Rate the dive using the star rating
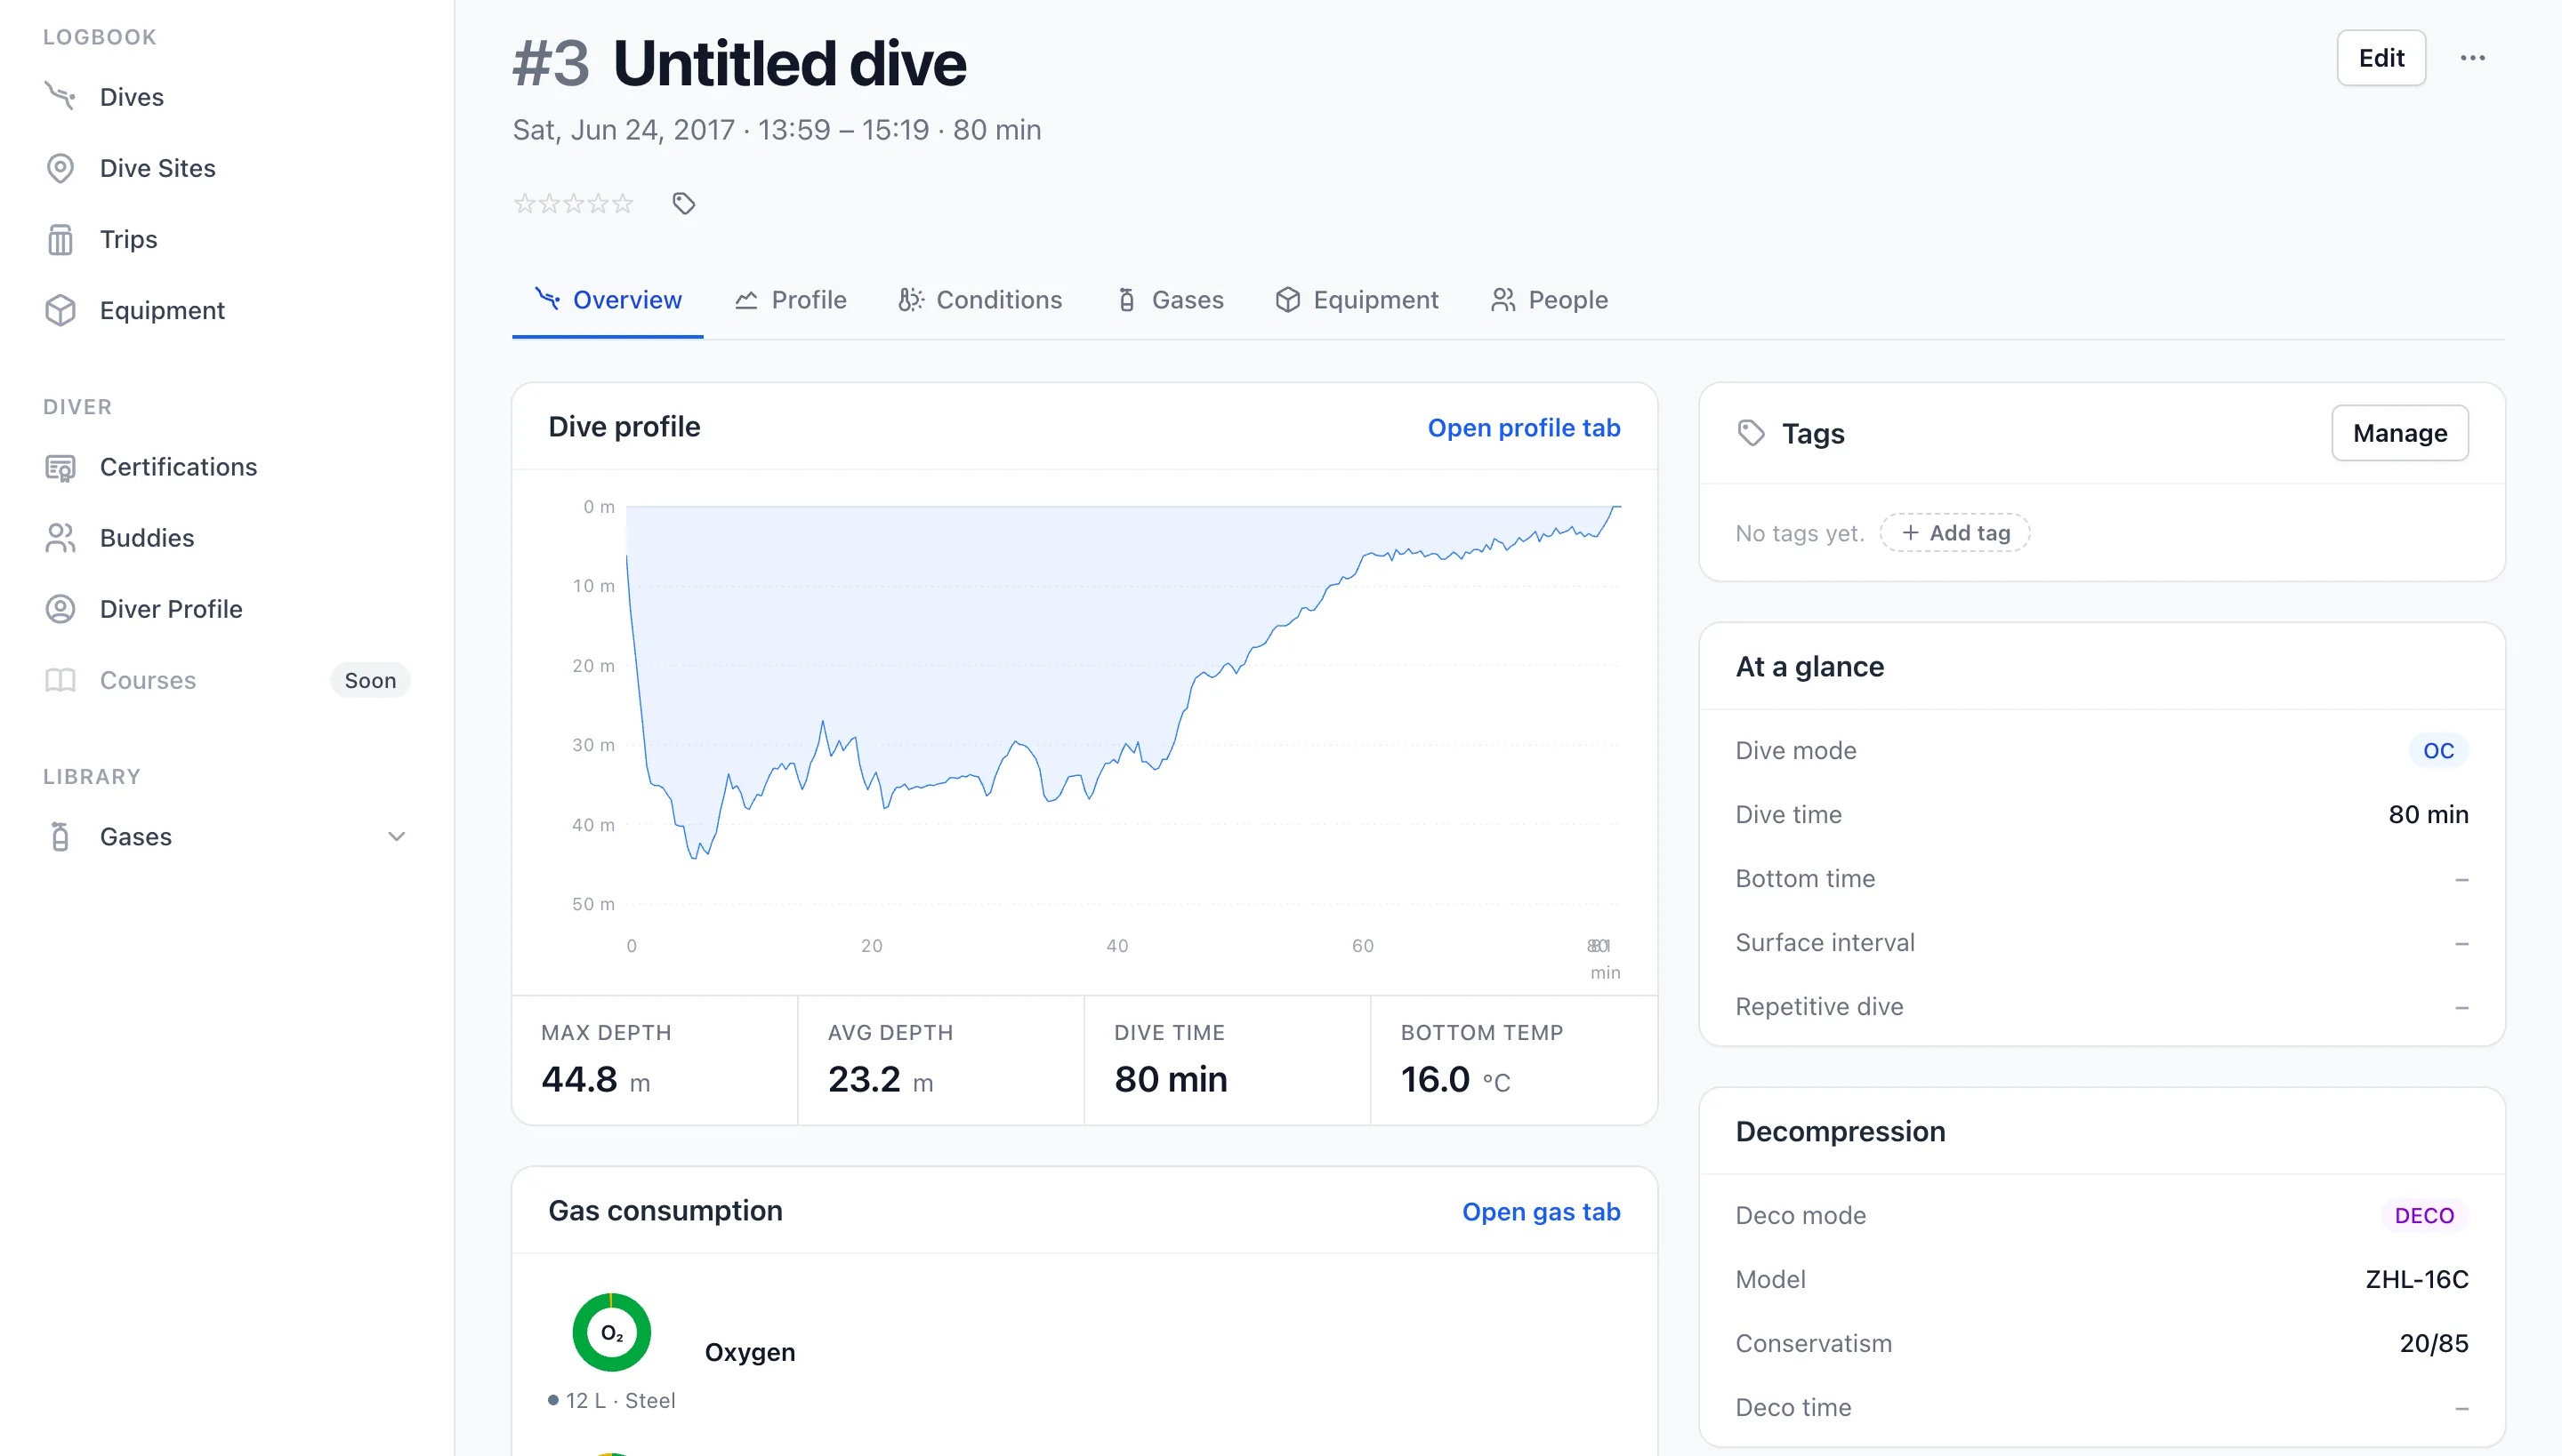The width and height of the screenshot is (2562, 1456). [574, 204]
